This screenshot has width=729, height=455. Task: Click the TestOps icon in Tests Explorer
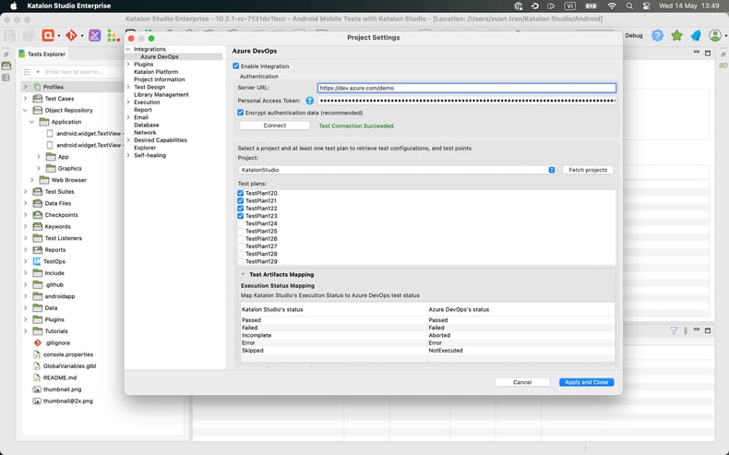pyautogui.click(x=37, y=262)
